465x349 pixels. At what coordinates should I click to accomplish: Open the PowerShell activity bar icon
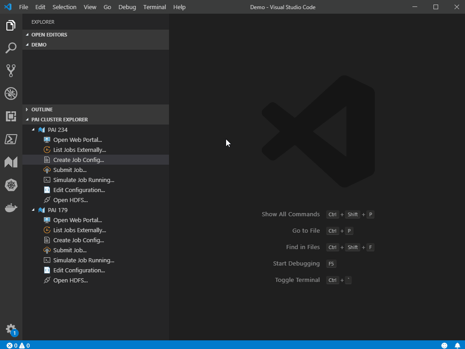click(11, 139)
